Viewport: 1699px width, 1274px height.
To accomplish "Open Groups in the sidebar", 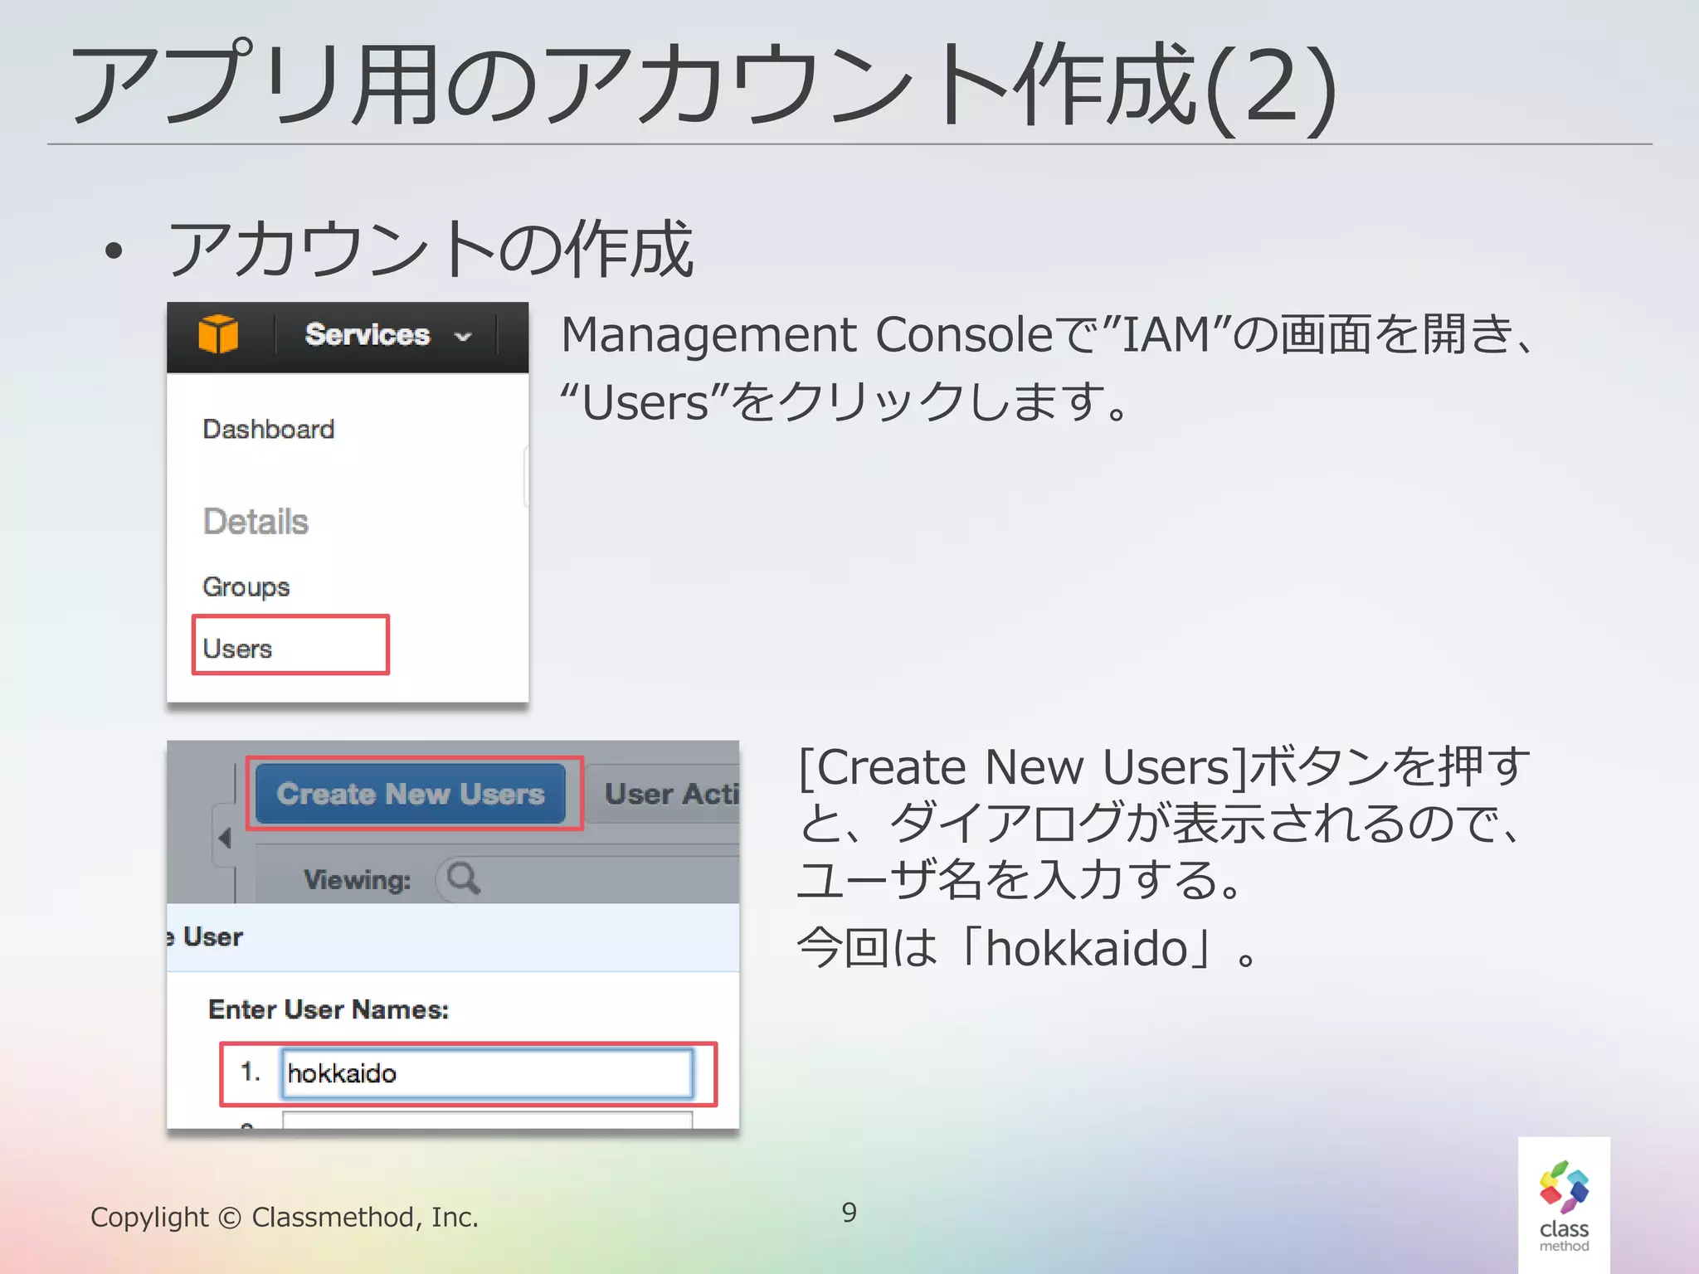I will pos(246,587).
